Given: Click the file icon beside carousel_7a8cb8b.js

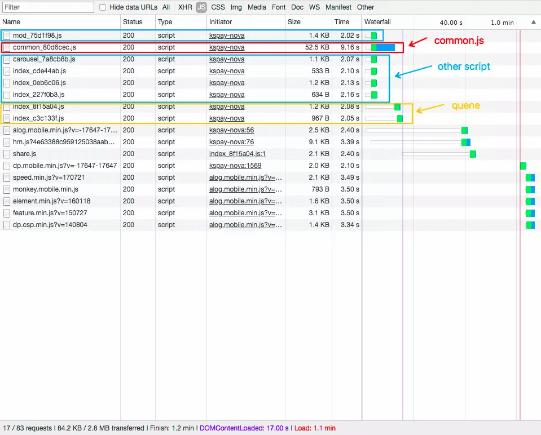Looking at the screenshot, I should tap(7, 59).
